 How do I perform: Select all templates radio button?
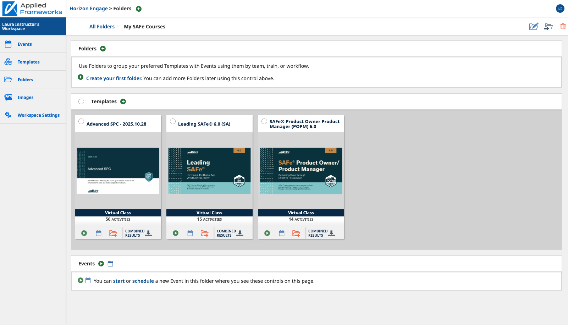point(81,101)
